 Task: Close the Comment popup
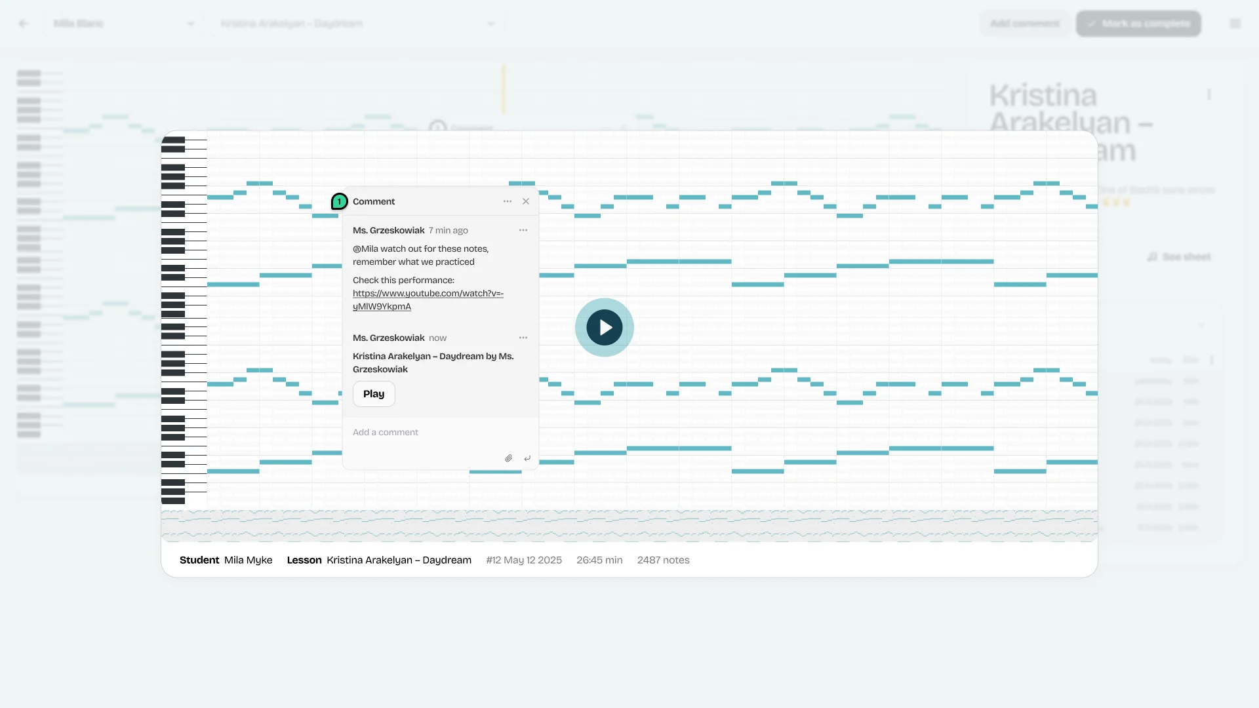click(526, 201)
